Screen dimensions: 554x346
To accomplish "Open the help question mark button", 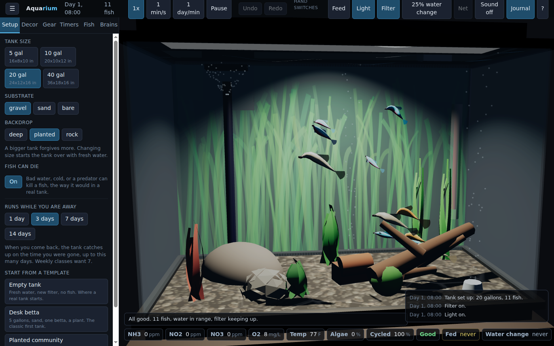I will click(543, 8).
